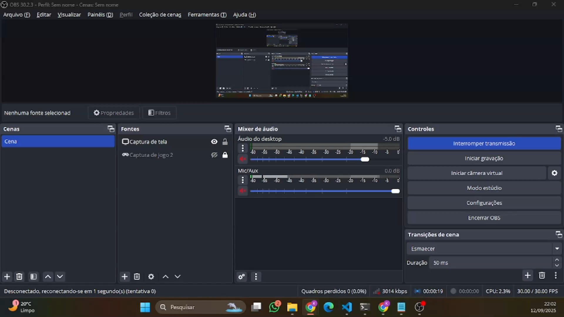Lock the Captura de tela source
564x317 pixels.
[225, 142]
